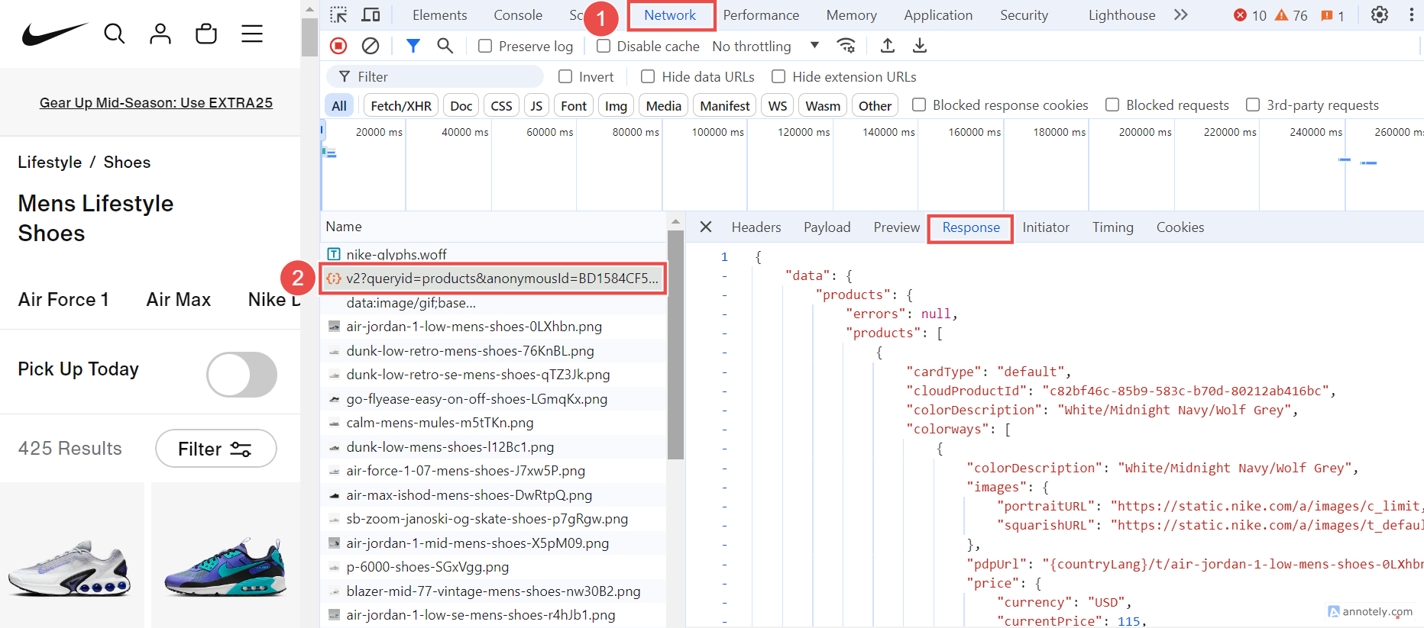The height and width of the screenshot is (628, 1424).
Task: Import HAR file upload icon
Action: tap(887, 46)
